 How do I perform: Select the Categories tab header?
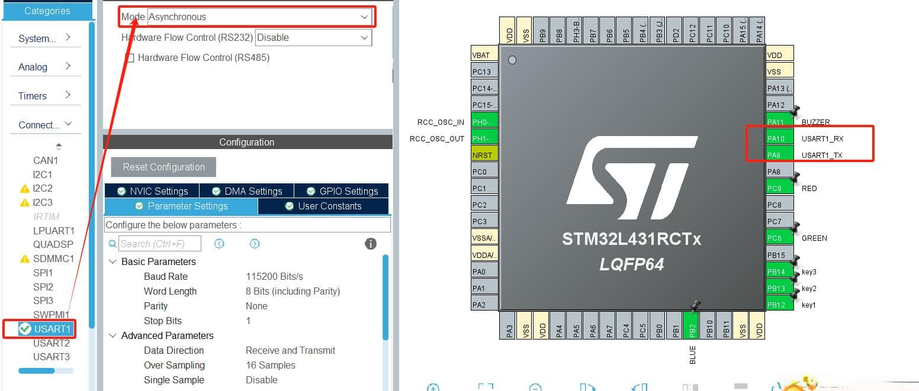47,11
